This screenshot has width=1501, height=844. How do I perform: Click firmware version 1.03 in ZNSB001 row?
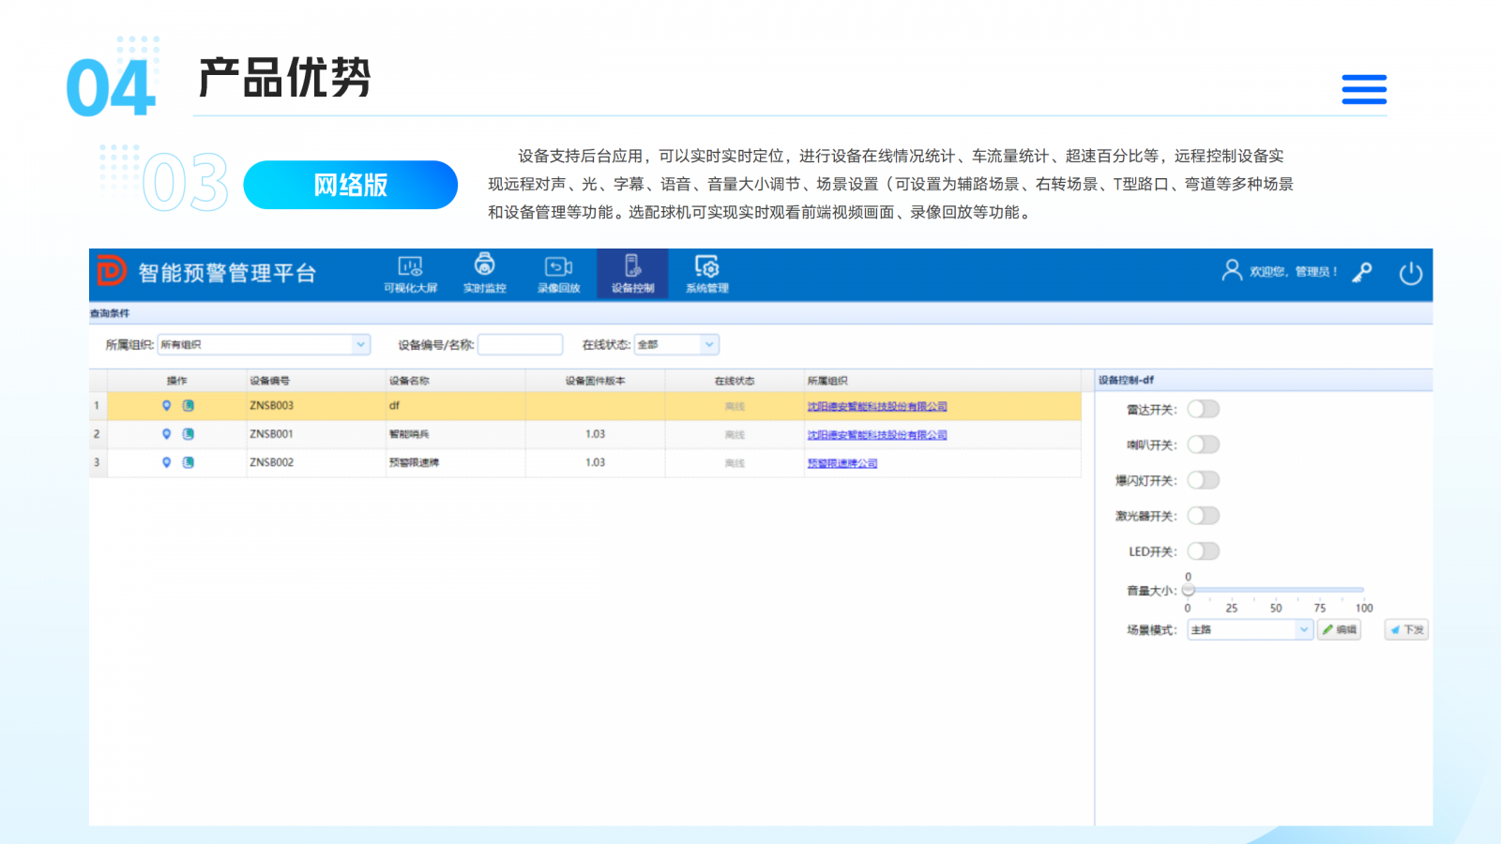click(x=595, y=434)
